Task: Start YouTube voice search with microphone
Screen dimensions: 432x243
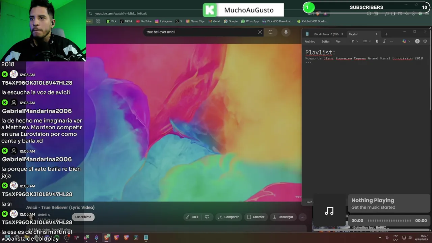Action: 286,32
